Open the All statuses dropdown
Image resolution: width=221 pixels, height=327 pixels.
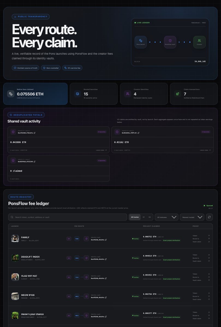click(x=166, y=217)
